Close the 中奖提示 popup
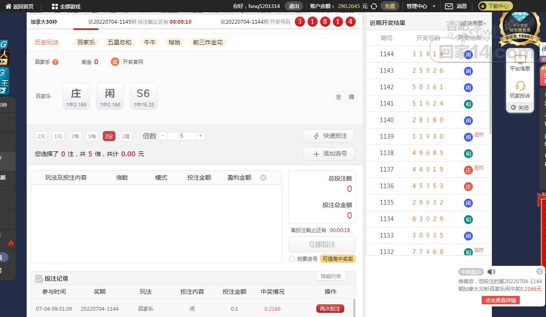 [539, 271]
